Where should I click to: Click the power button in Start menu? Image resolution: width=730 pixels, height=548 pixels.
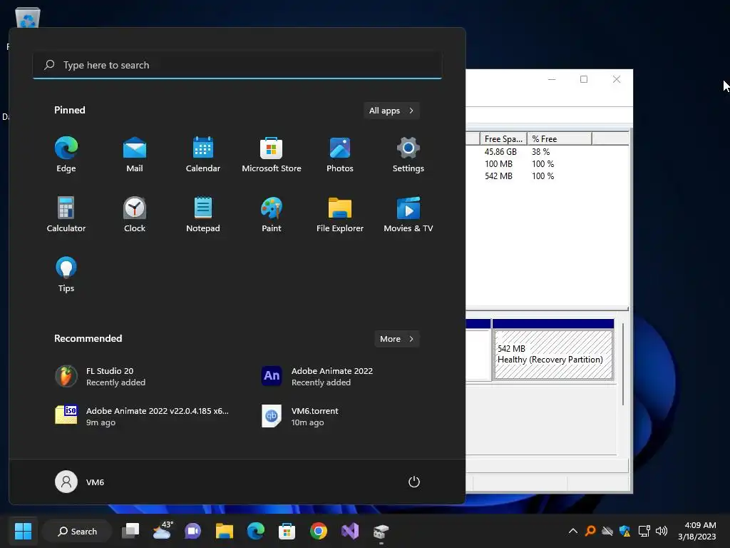click(414, 482)
